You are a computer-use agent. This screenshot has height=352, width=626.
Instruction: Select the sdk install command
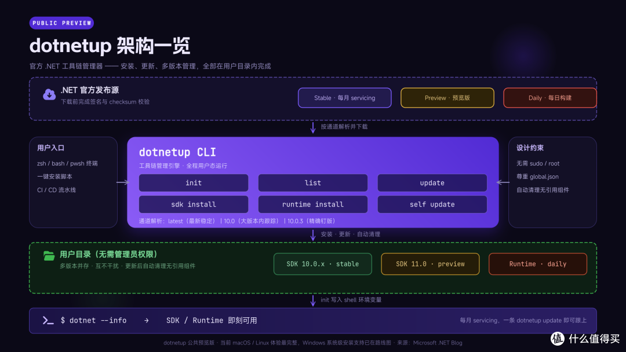coord(194,204)
